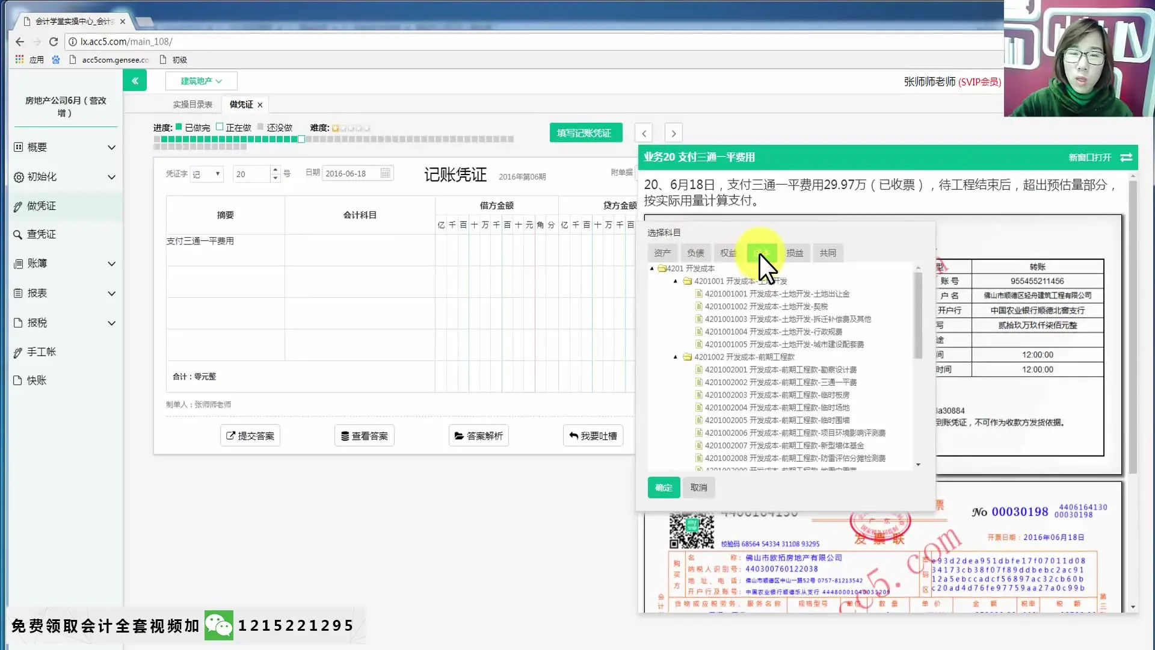1155x650 pixels.
Task: Collapse the 4201002 前期工程款 tree node
Action: pyautogui.click(x=676, y=357)
